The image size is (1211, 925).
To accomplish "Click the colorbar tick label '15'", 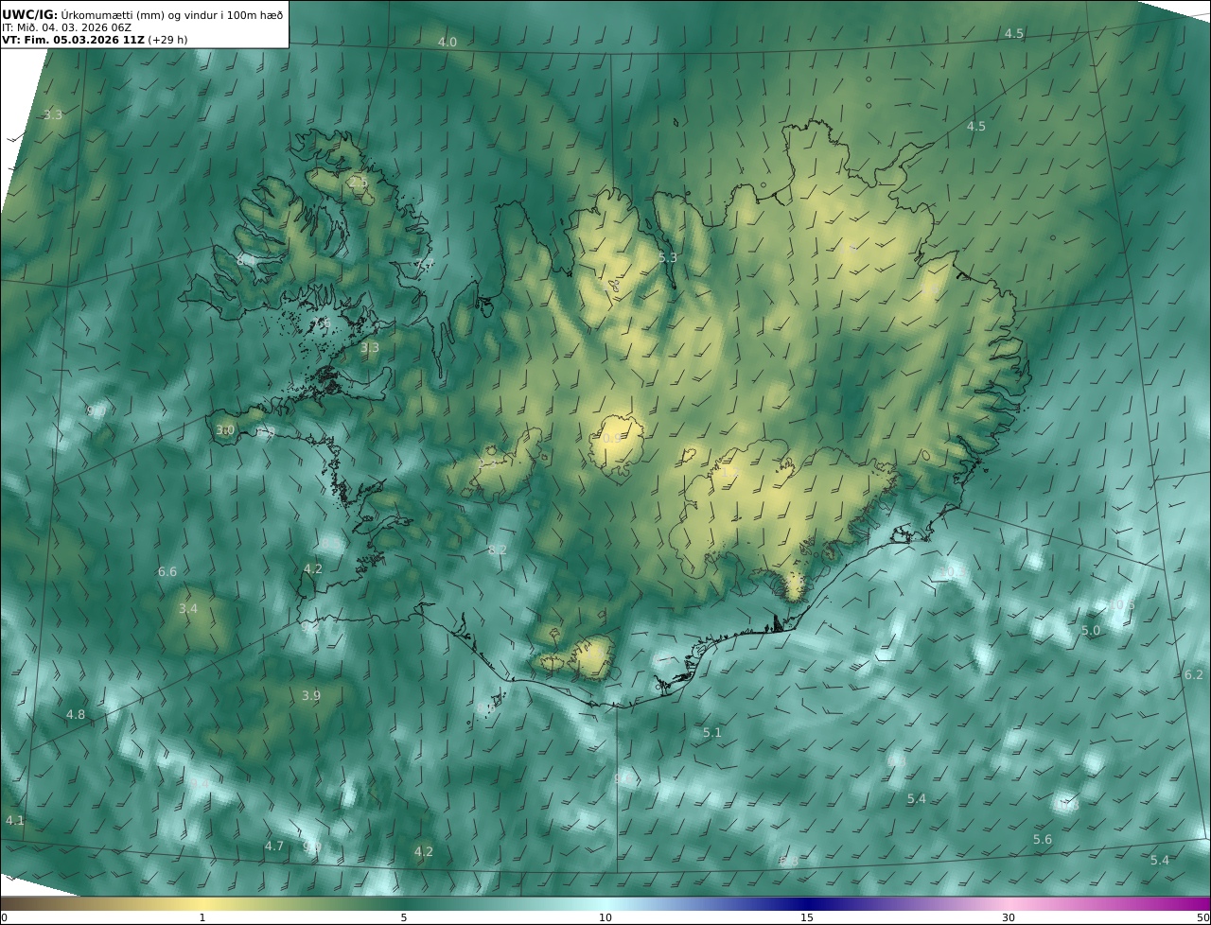I will (807, 917).
